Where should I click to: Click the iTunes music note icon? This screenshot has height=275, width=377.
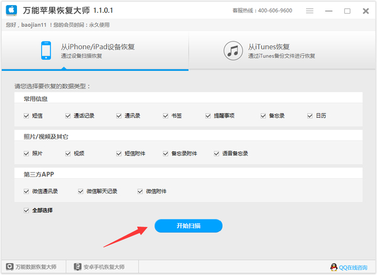tap(233, 51)
